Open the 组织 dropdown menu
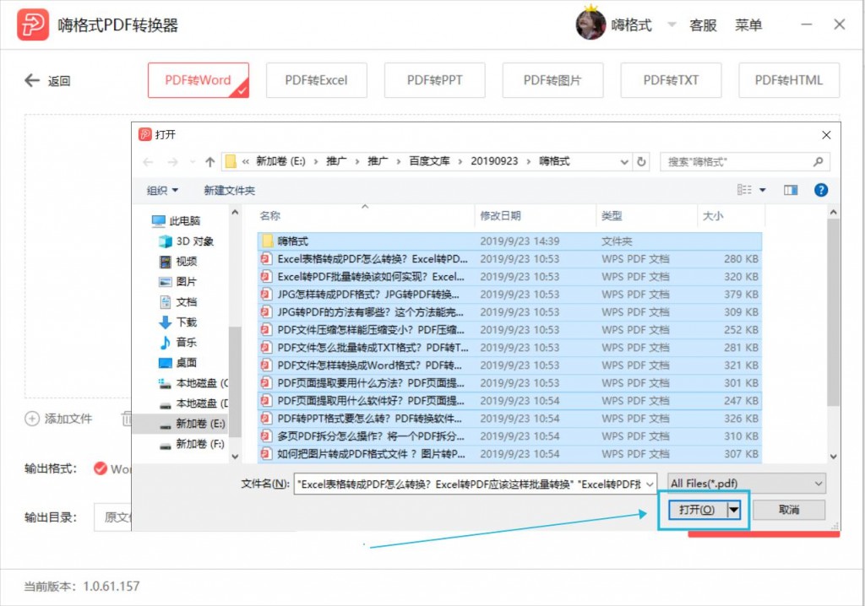Viewport: 865px width, 606px height. (x=162, y=190)
